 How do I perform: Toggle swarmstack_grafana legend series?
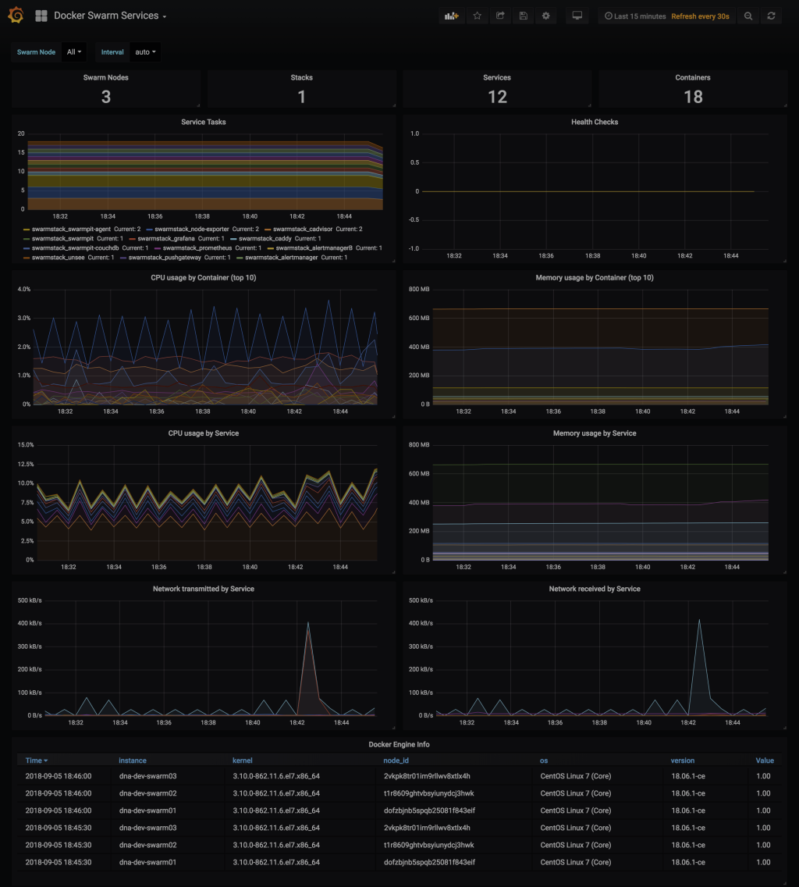point(165,239)
